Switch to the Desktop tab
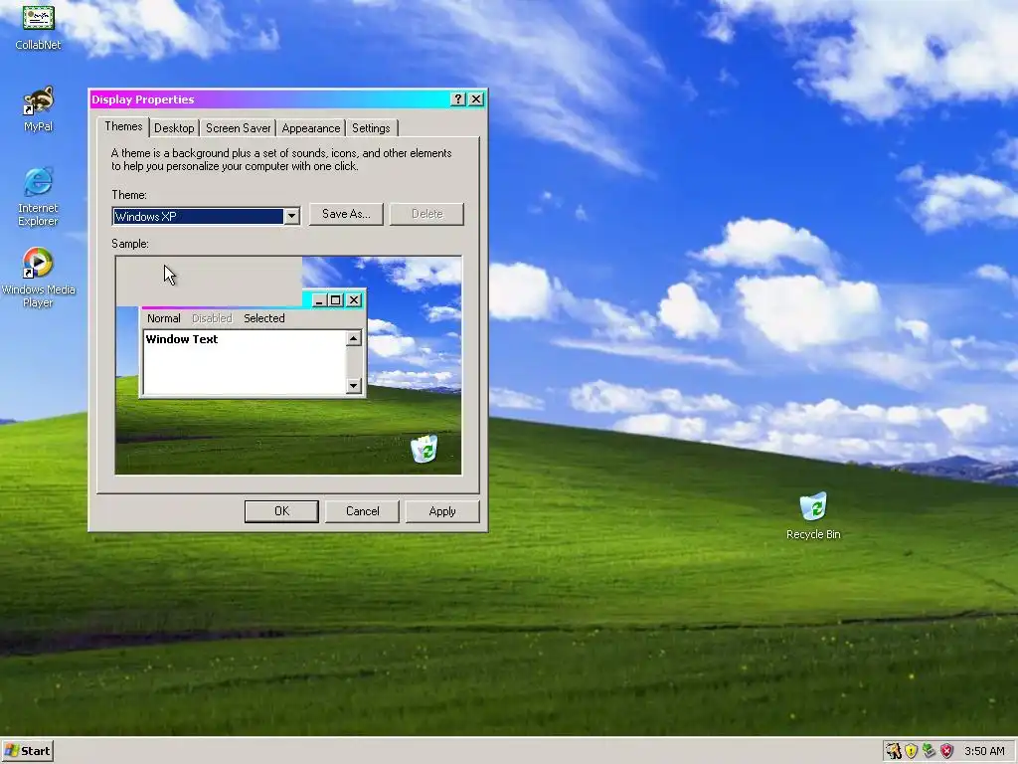1018x764 pixels. click(174, 128)
